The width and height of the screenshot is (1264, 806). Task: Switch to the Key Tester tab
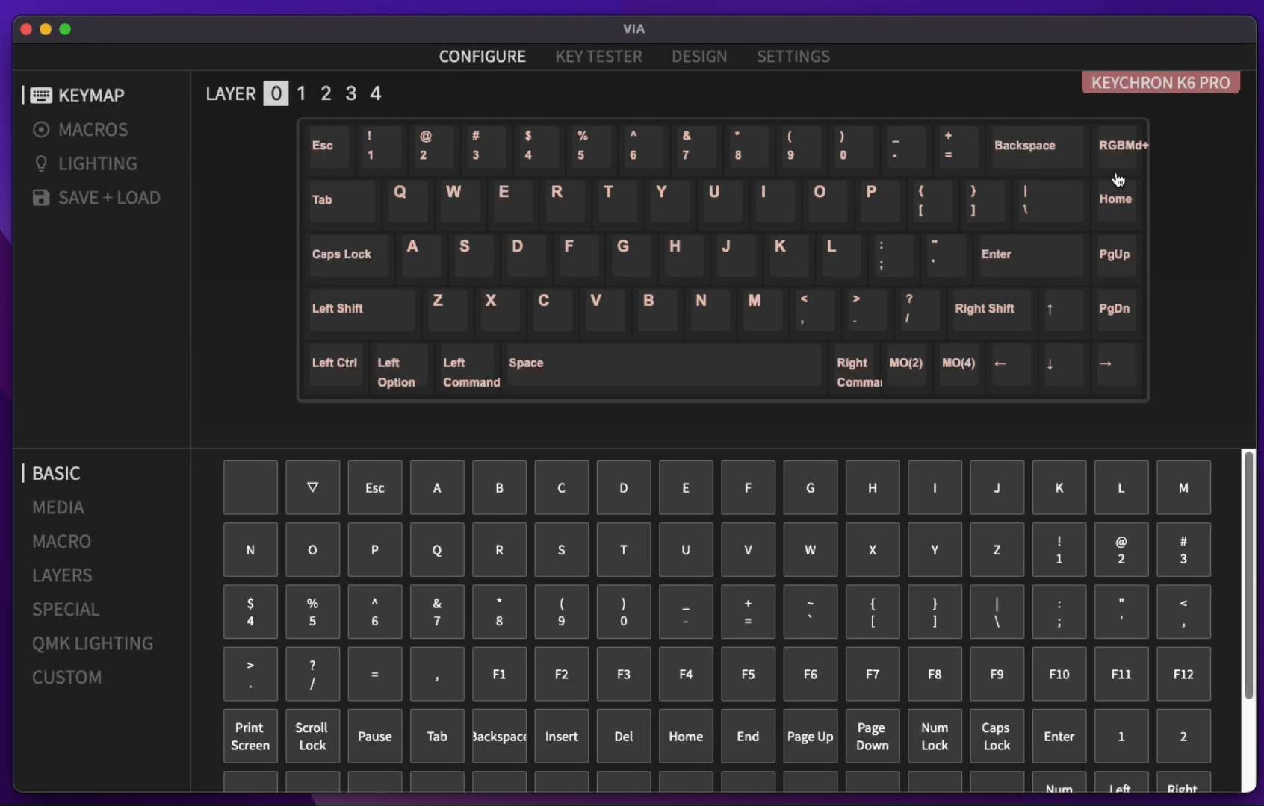598,57
